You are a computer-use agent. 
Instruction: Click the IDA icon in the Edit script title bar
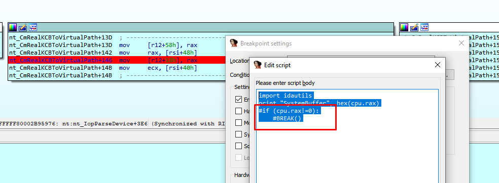coord(258,65)
